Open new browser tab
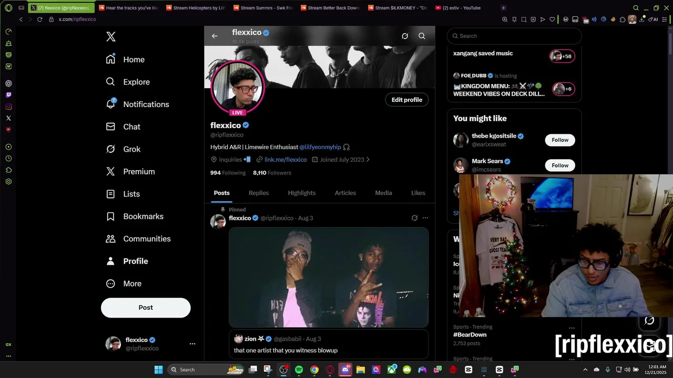Image resolution: width=673 pixels, height=378 pixels. [503, 8]
